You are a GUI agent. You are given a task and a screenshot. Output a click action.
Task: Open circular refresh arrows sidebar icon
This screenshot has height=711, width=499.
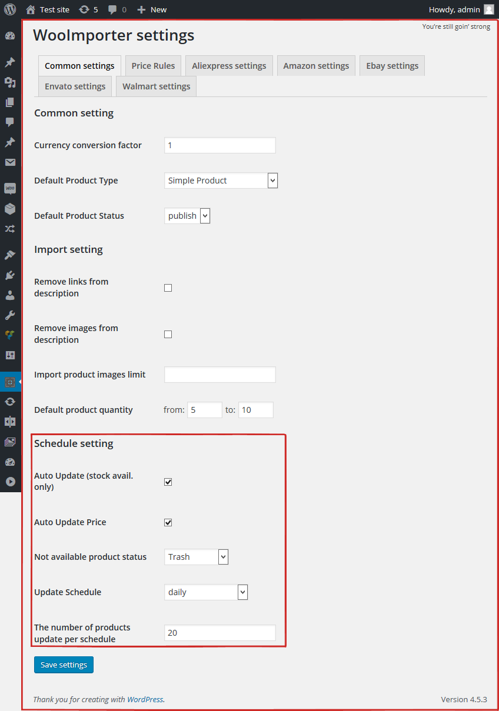click(10, 402)
